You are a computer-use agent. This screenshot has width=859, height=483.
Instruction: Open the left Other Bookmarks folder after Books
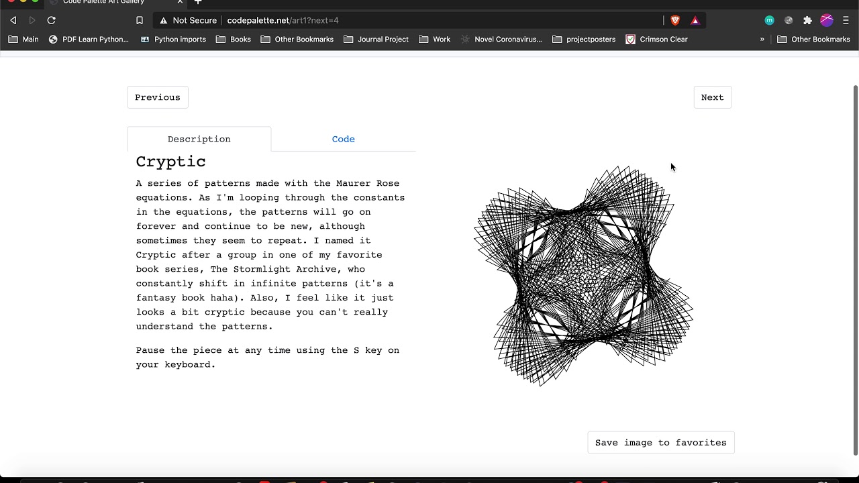297,40
